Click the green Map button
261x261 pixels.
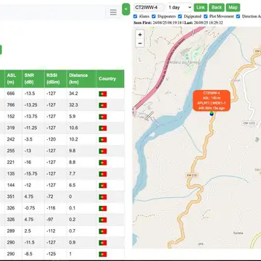(x=233, y=7)
